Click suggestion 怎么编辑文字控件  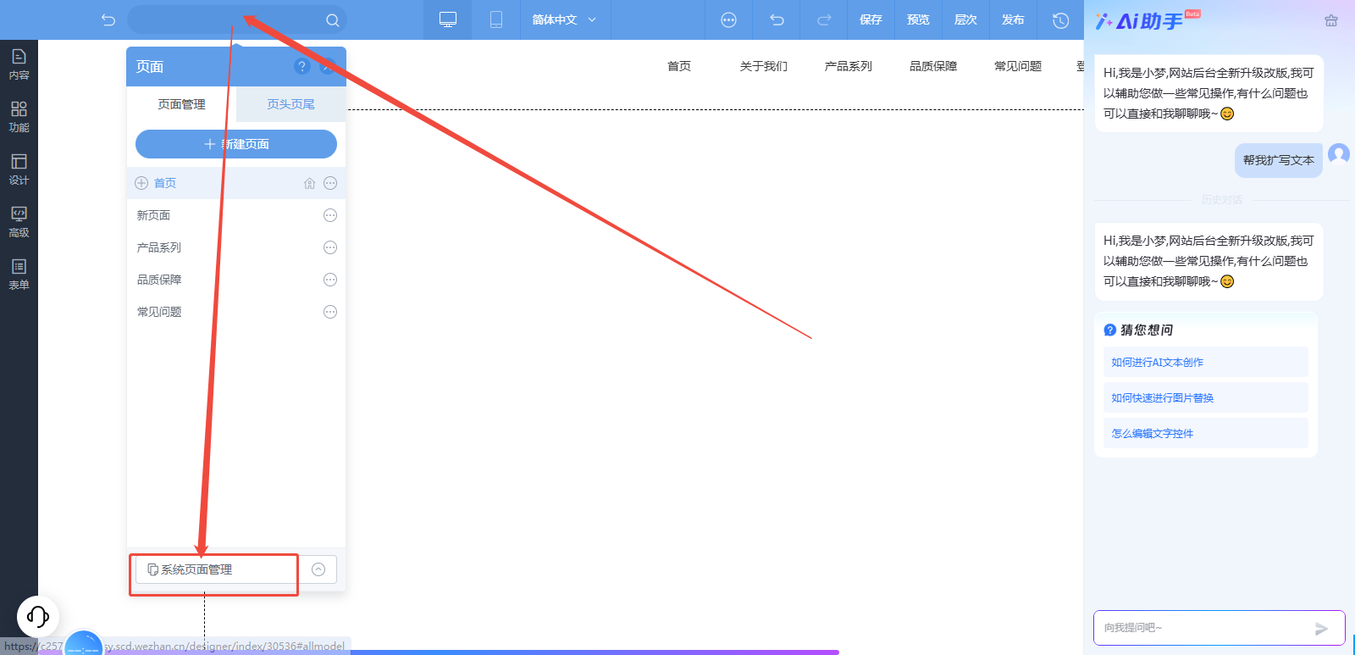click(1206, 433)
